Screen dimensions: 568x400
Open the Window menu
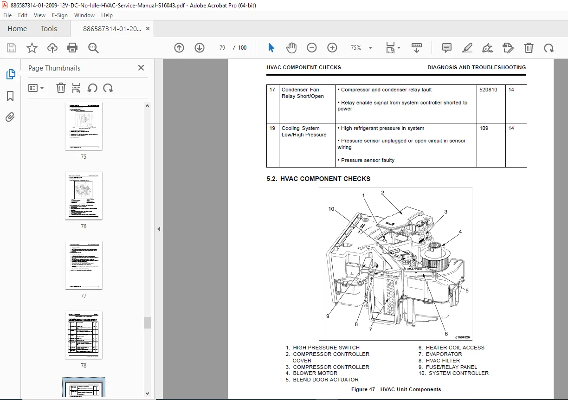[84, 15]
